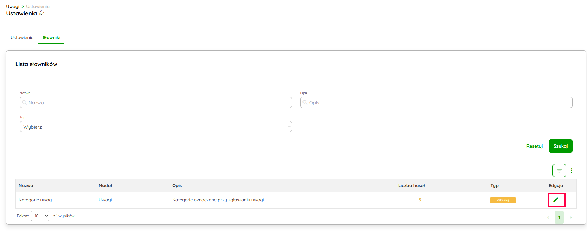587x238 pixels.
Task: Sort table by Nazwa column icon
Action: [37, 186]
